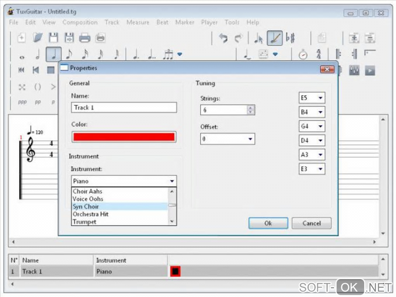Open the Measure menu
Viewport: 396px width, 297px height.
tap(138, 22)
